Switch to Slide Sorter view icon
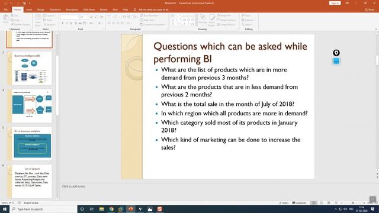Screen dimensions: 379x213 coord(321,203)
